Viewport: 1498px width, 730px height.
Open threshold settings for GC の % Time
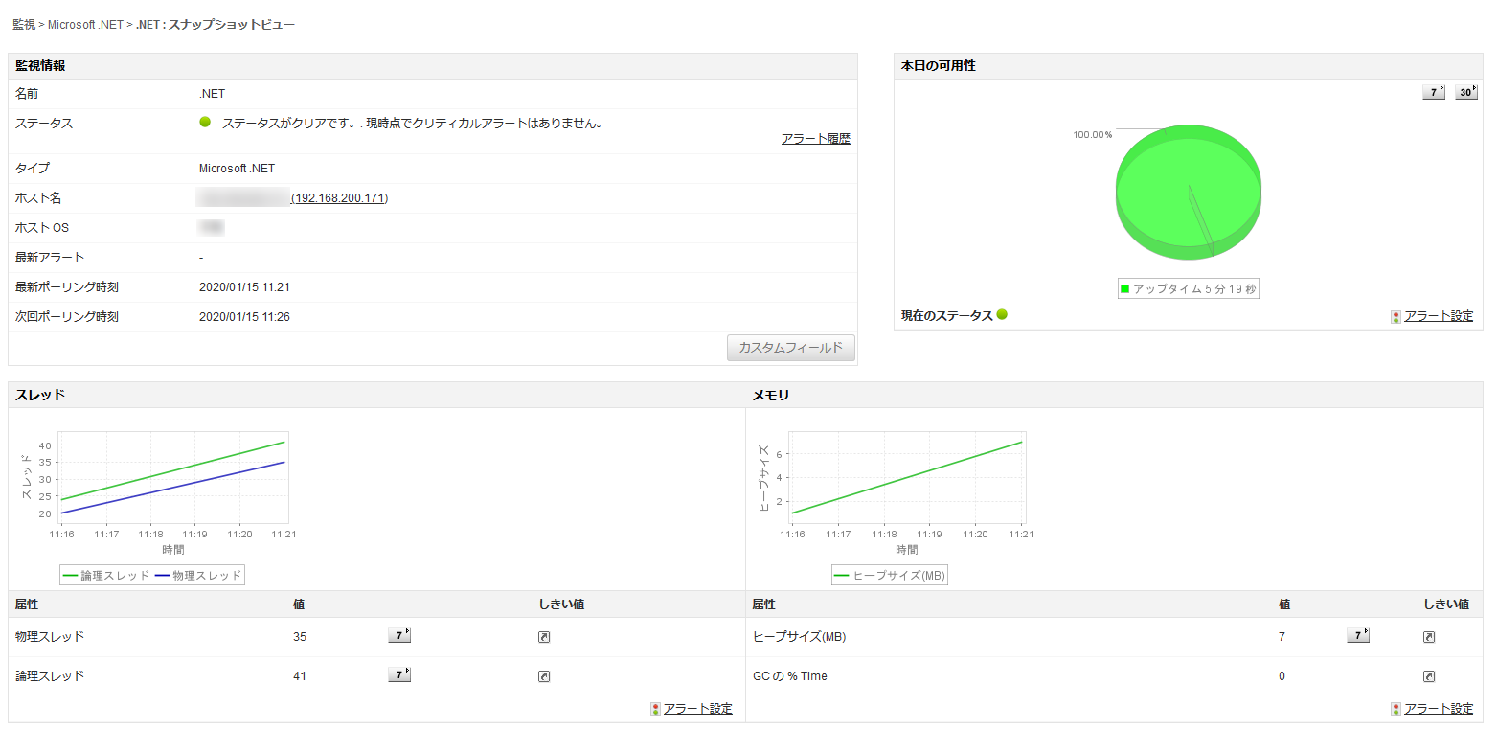click(1428, 676)
